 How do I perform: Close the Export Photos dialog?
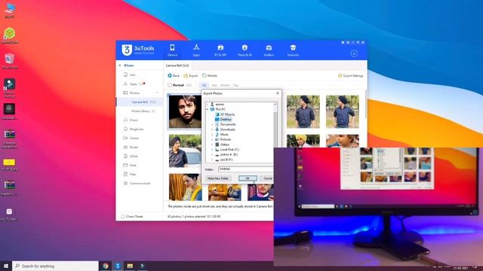(x=278, y=93)
